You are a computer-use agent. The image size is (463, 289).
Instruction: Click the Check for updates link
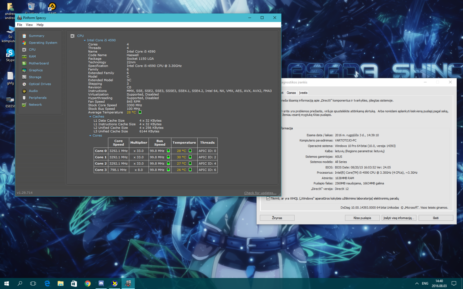pos(260,193)
